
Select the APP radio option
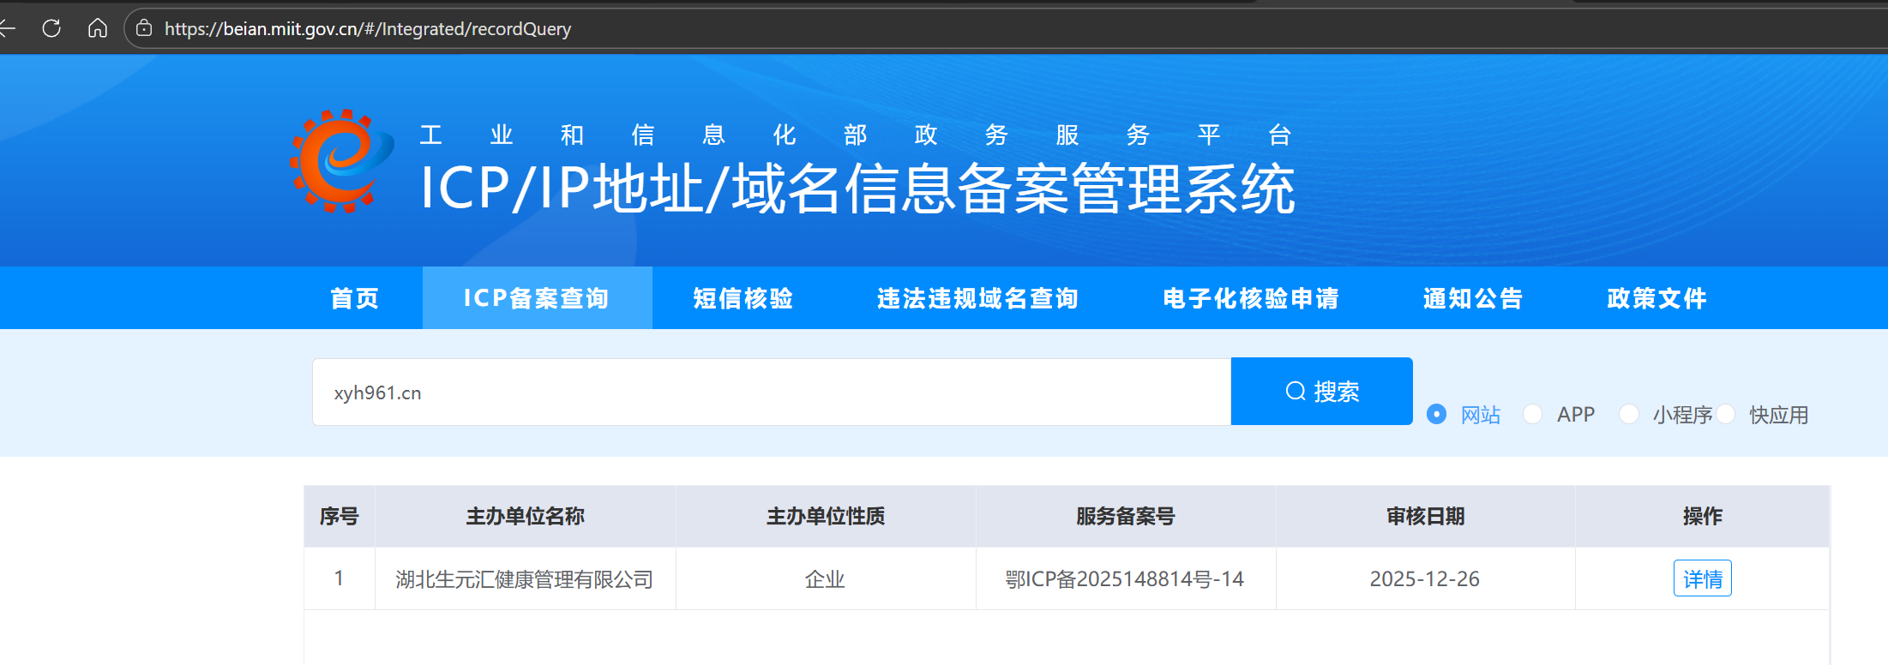tap(1532, 415)
